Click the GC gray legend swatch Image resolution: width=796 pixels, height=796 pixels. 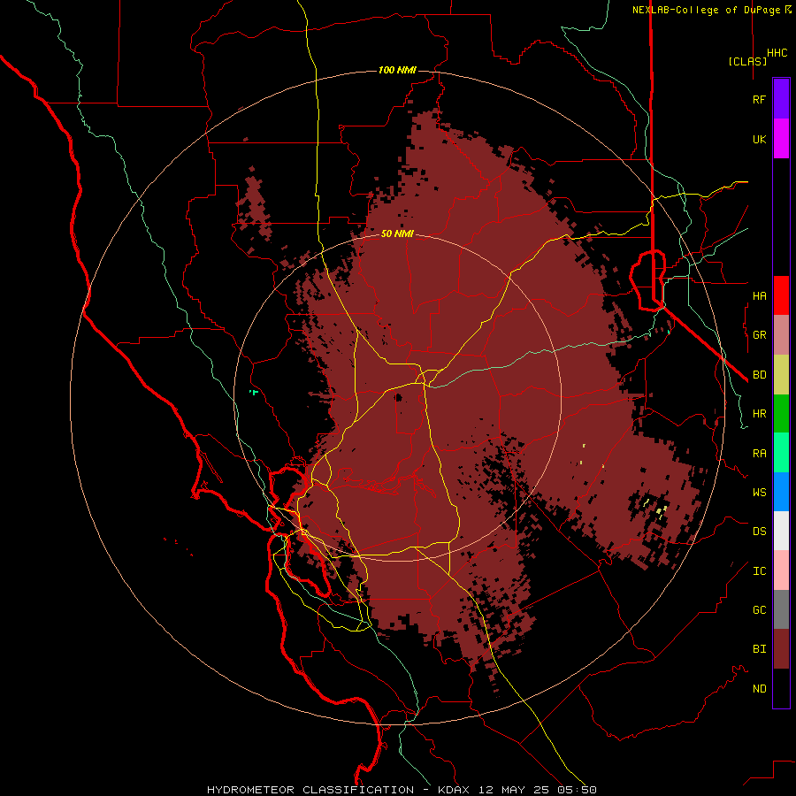[781, 609]
